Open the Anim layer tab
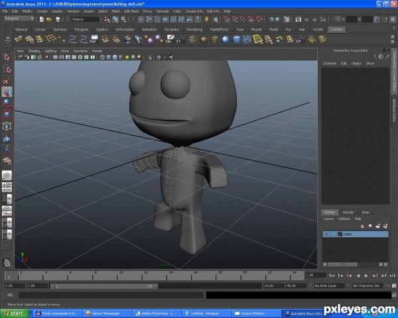This screenshot has height=318, width=398. pos(365,212)
